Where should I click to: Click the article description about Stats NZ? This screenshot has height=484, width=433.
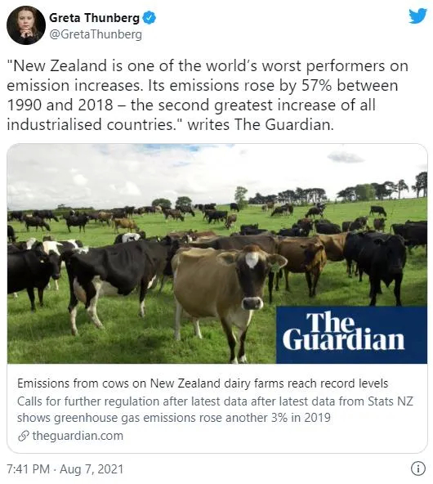[215, 410]
